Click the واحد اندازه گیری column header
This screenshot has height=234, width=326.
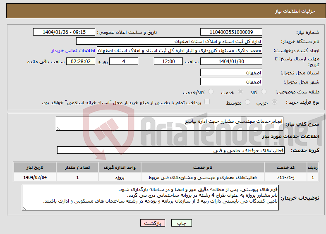tap(120, 167)
